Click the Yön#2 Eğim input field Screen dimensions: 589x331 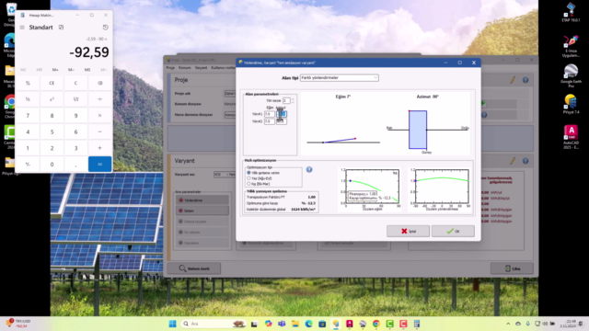[269, 121]
